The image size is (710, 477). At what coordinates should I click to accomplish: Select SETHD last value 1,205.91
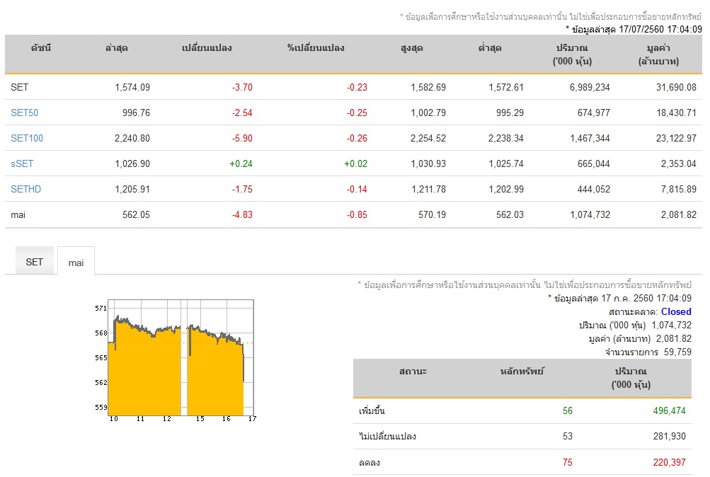[x=132, y=189]
